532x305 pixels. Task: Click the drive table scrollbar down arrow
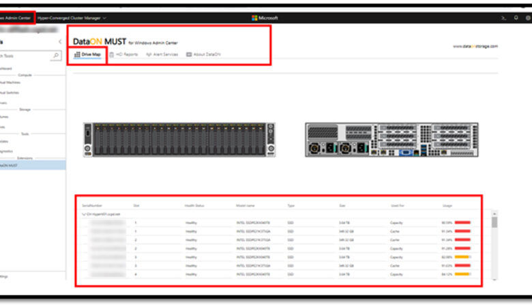494,279
